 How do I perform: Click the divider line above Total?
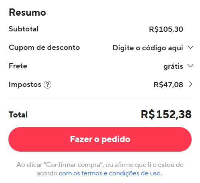(100, 99)
